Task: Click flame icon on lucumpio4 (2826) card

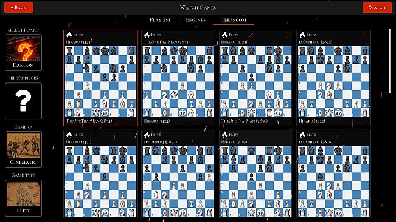Action: pos(302,135)
